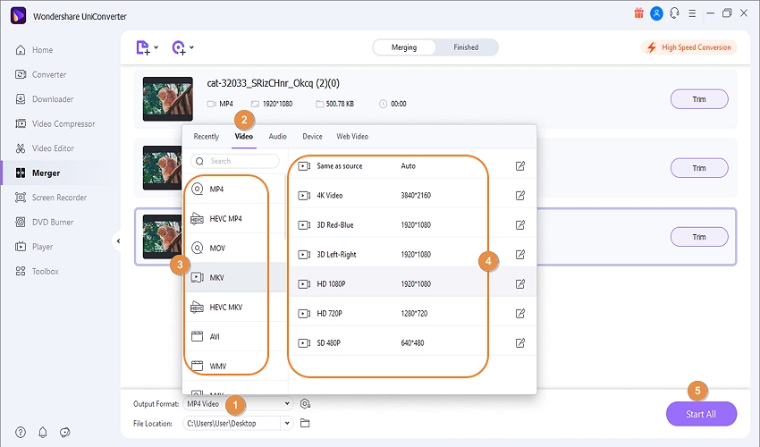This screenshot has height=447, width=760.
Task: Edit the Same as source preset
Action: tap(520, 166)
